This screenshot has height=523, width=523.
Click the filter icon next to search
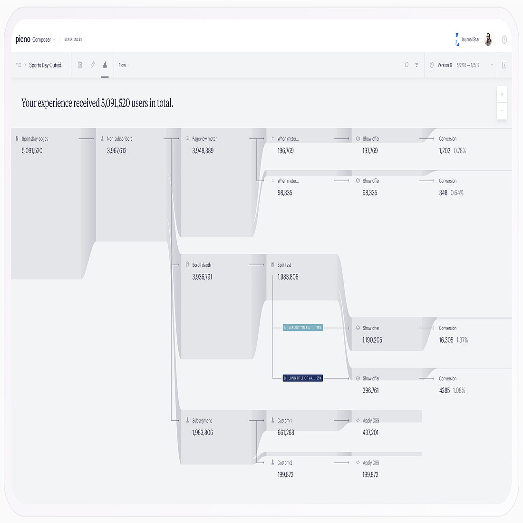(x=416, y=65)
